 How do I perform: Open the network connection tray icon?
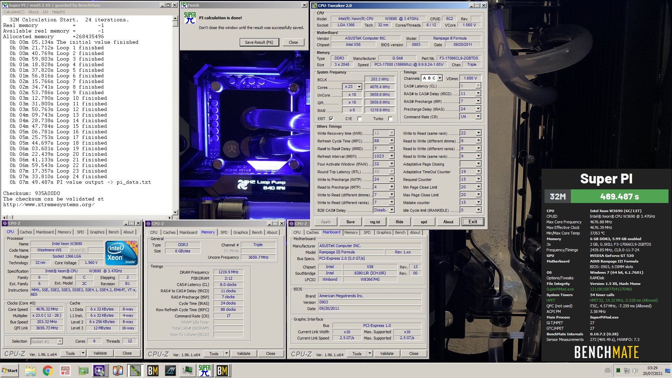click(x=626, y=371)
